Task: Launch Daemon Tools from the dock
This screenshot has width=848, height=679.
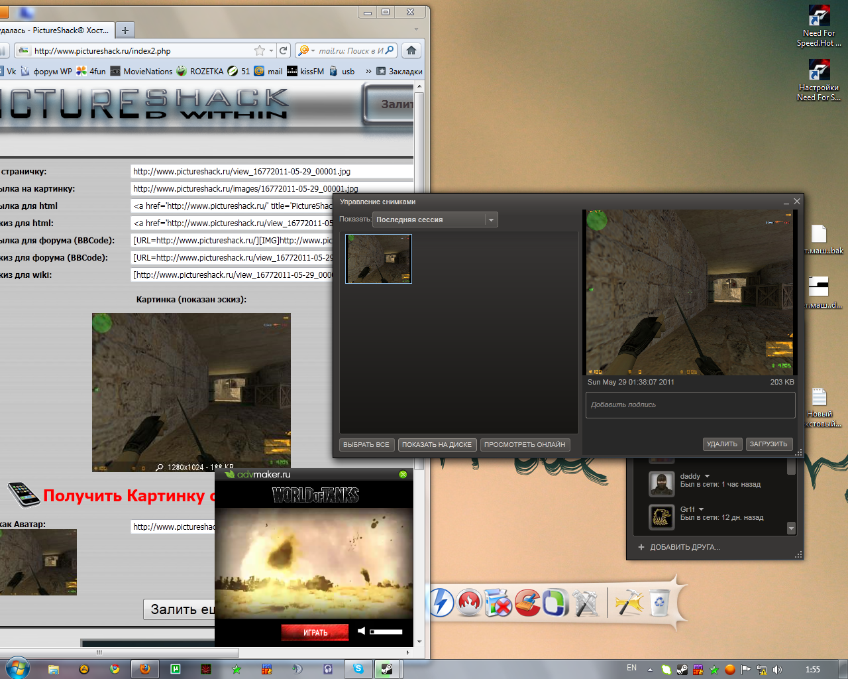Action: (x=441, y=603)
